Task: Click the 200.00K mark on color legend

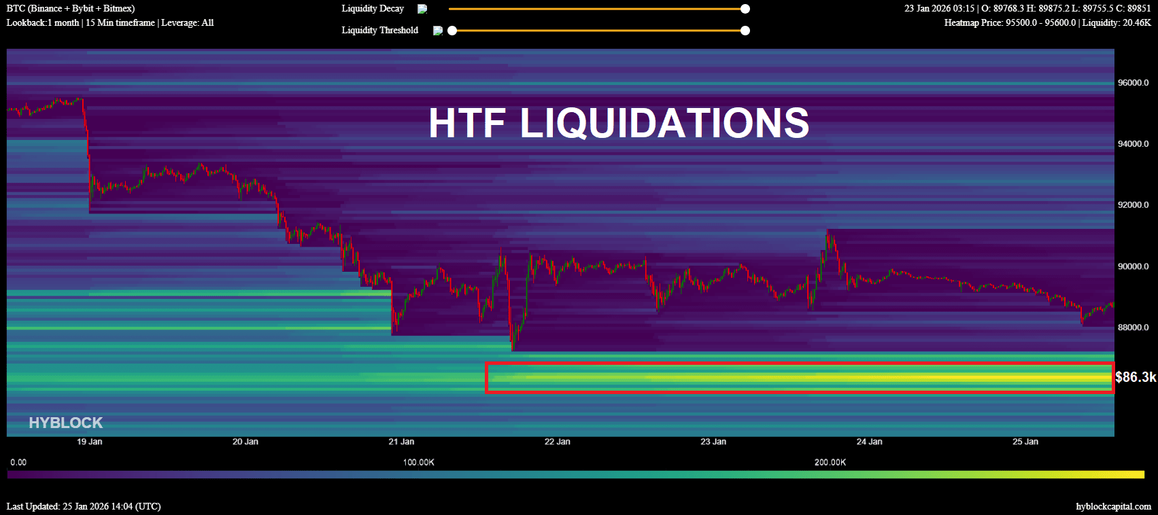Action: pyautogui.click(x=830, y=462)
